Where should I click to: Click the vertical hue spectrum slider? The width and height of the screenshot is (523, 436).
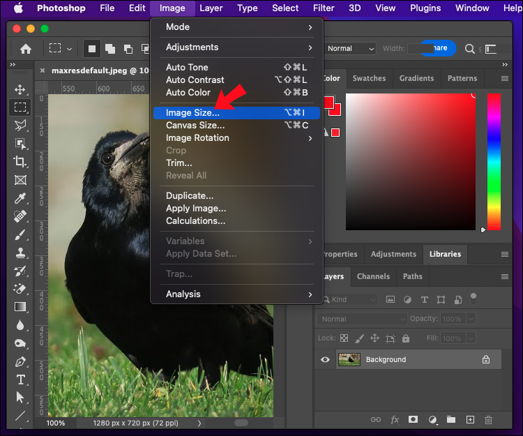coord(494,160)
